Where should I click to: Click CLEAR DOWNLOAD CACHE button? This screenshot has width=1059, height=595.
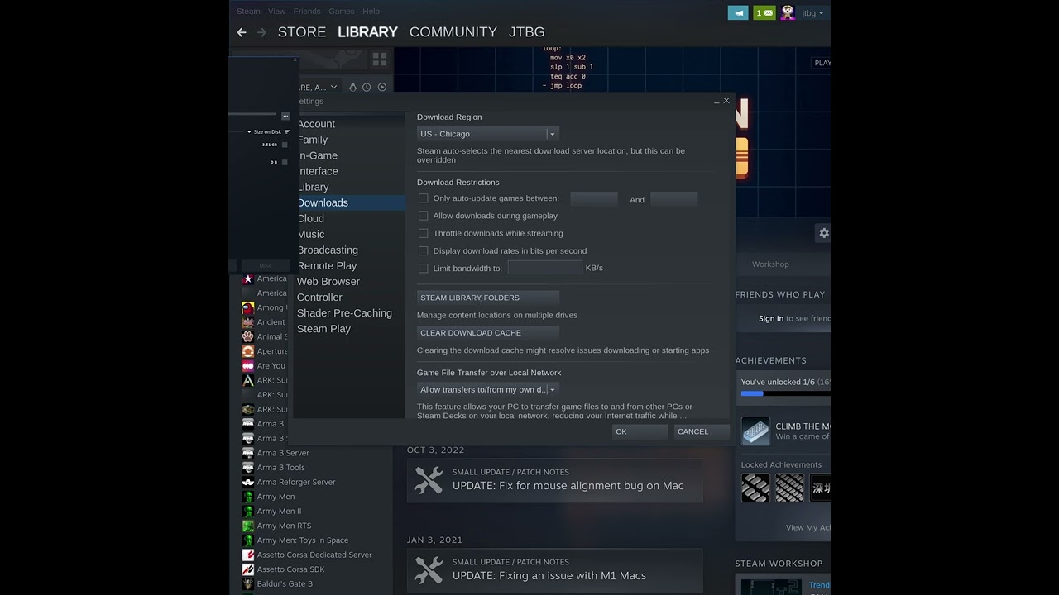click(x=488, y=333)
